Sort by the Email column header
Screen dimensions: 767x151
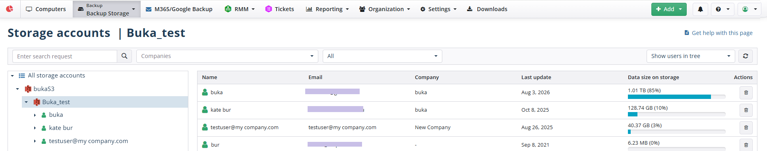coord(316,77)
